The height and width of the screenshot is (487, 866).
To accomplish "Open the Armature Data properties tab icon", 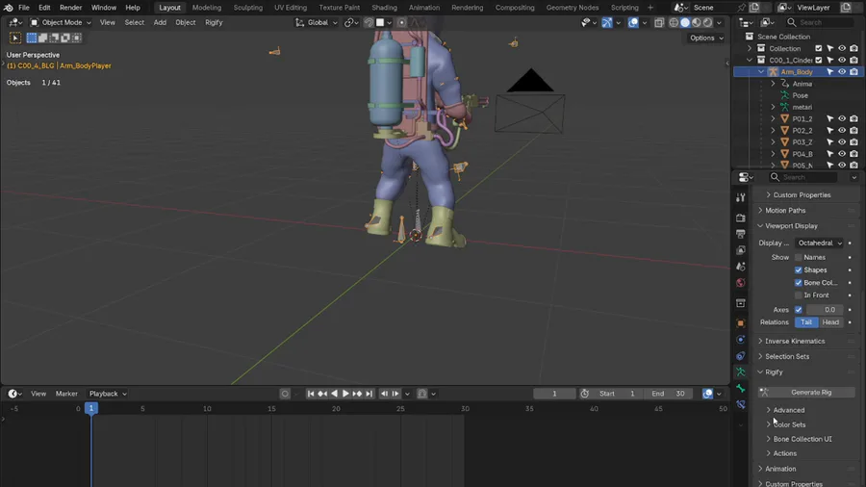I will pyautogui.click(x=741, y=372).
